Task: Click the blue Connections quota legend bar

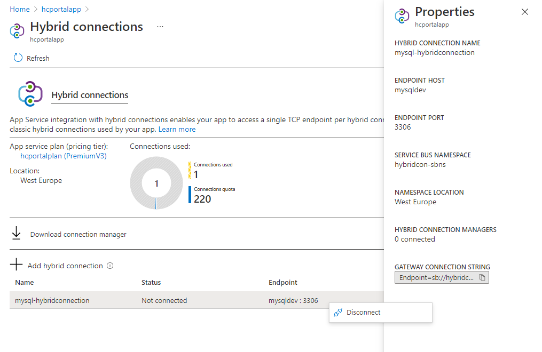Action: tap(190, 195)
